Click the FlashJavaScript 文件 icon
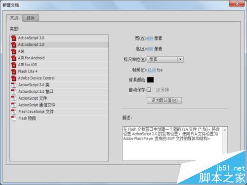Image resolution: width=247 pixels, height=185 pixels. tap(14, 111)
